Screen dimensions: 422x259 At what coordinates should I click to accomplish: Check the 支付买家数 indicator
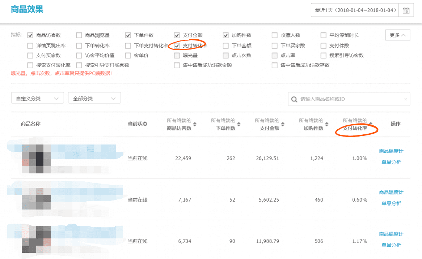click(x=30, y=55)
